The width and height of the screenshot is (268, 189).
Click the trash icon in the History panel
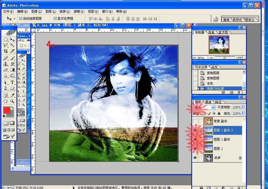pyautogui.click(x=238, y=92)
